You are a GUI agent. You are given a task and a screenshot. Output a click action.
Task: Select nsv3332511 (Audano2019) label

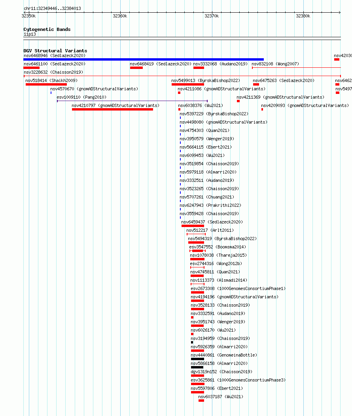[x=207, y=180]
